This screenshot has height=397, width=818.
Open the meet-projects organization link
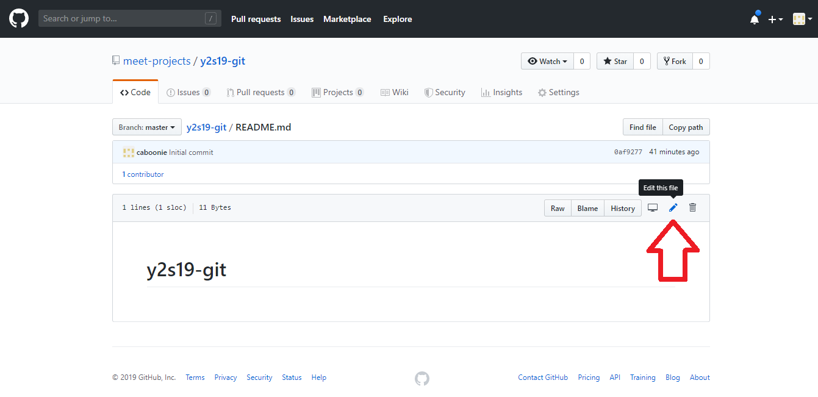(x=157, y=61)
